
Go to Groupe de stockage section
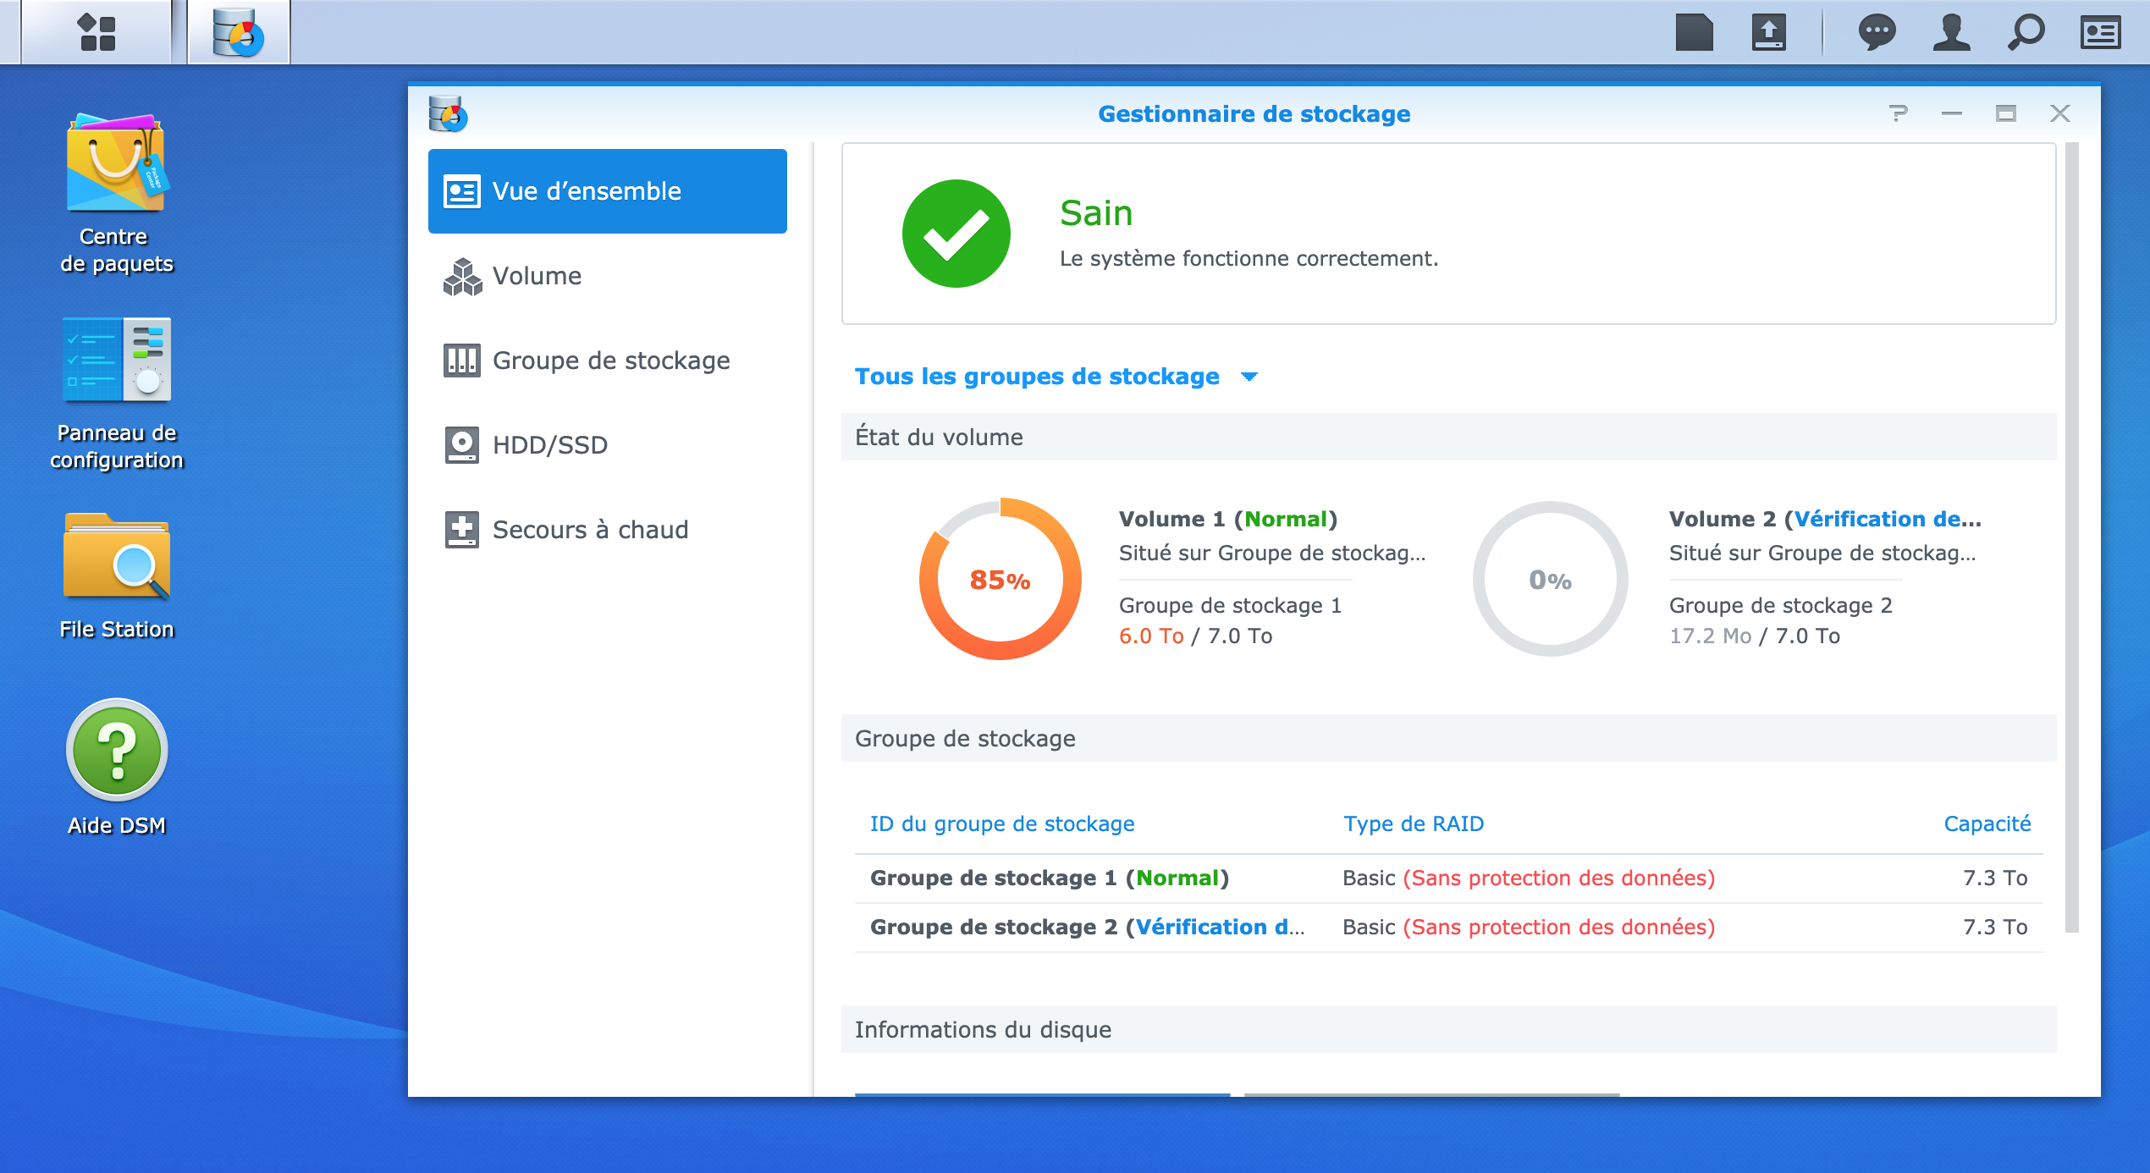coord(610,361)
